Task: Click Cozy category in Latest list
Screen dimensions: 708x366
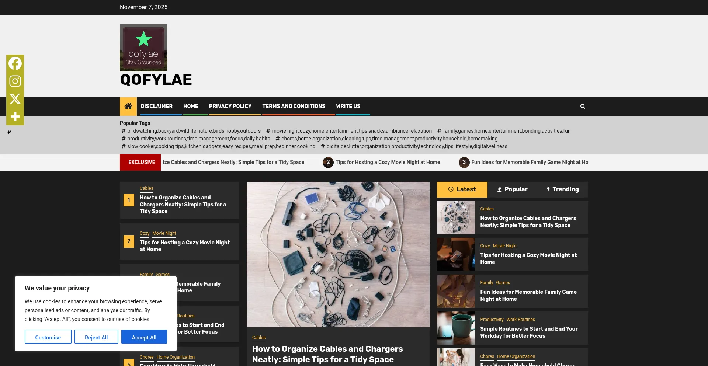Action: [x=485, y=246]
